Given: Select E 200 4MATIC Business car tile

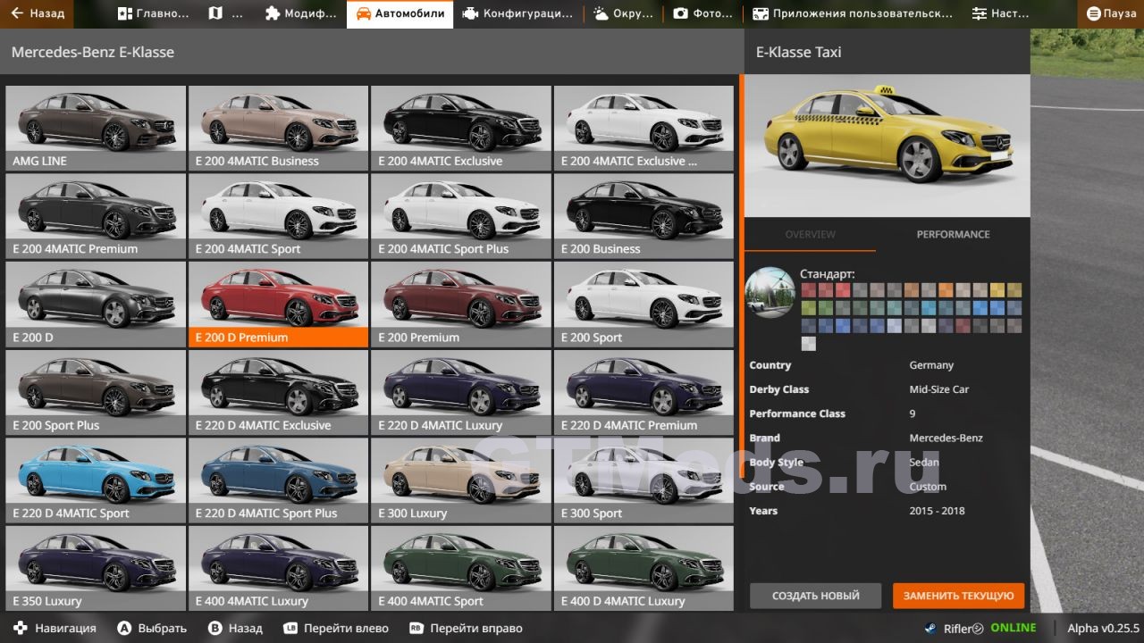Looking at the screenshot, I should (x=278, y=128).
